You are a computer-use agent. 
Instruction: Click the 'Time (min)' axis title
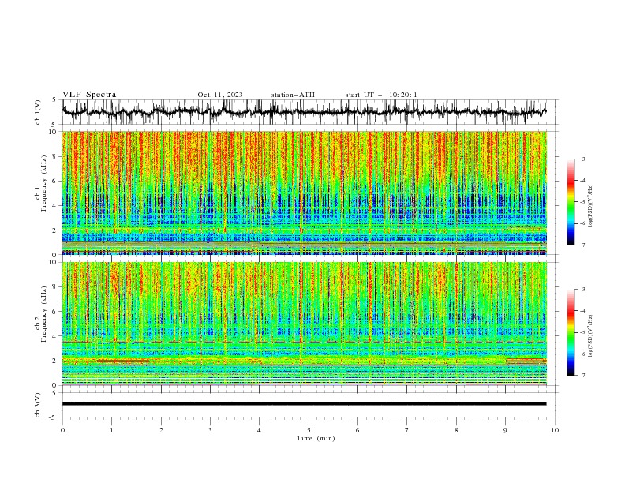click(316, 438)
